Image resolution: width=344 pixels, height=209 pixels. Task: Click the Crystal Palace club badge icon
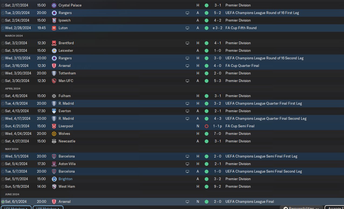54,5
